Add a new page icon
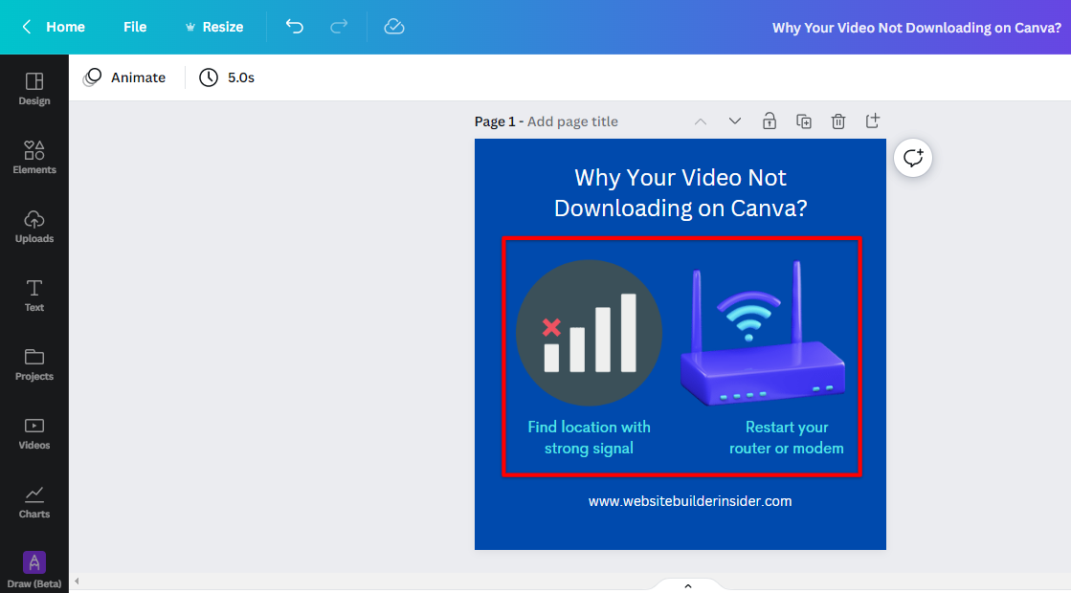This screenshot has height=593, width=1071. 873,121
